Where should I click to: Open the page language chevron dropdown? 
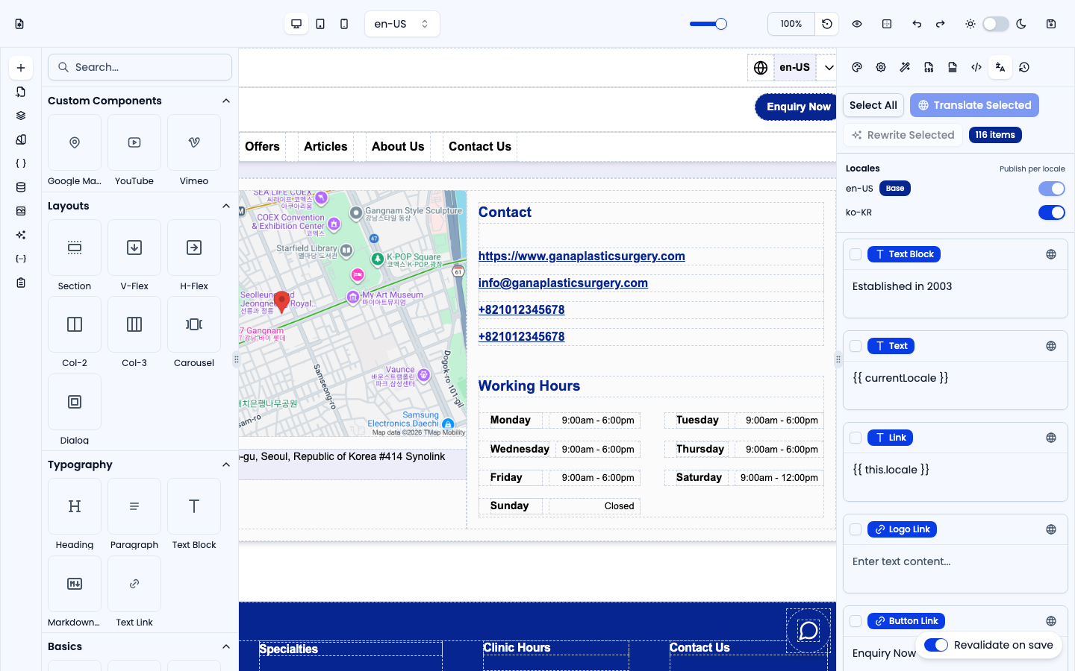[829, 67]
